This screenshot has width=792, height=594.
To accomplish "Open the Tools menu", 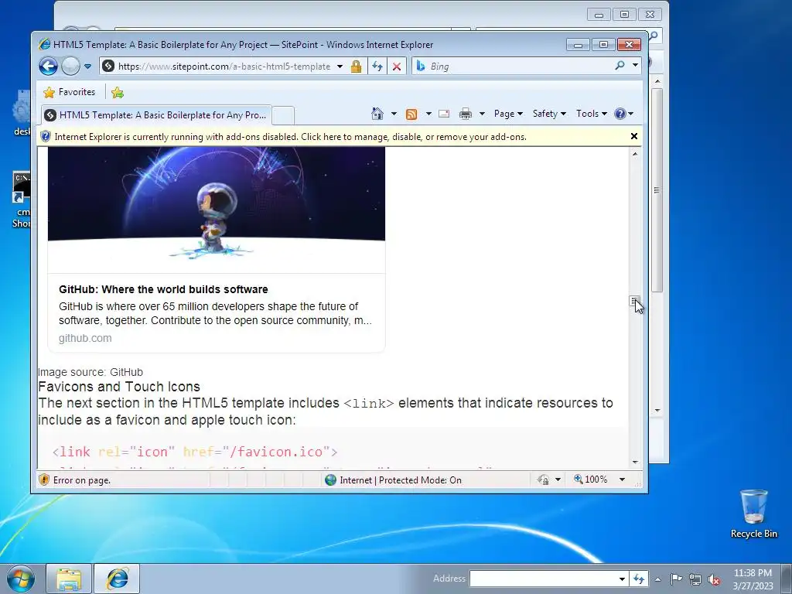I will (x=592, y=114).
